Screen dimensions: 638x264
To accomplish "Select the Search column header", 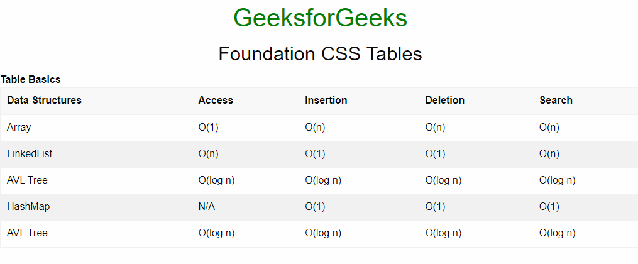I will pyautogui.click(x=556, y=101).
